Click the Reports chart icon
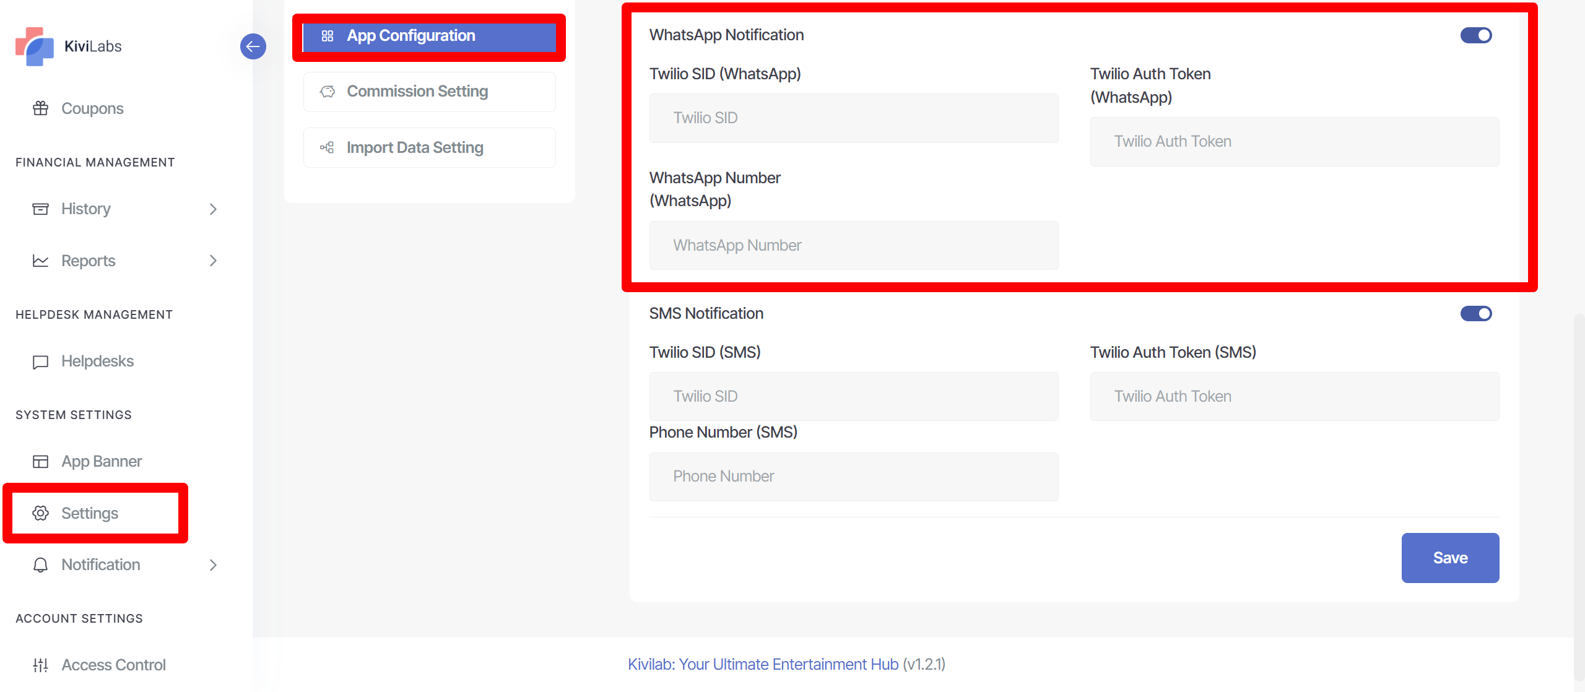 (x=41, y=261)
